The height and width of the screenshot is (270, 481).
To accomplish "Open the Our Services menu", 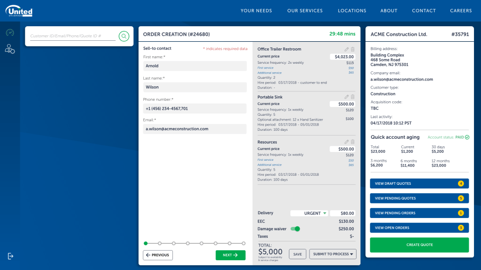I will 305,11.
